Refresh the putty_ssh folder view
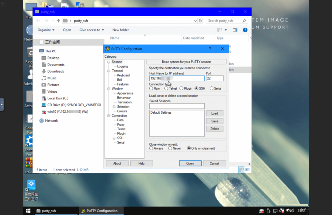 (x=200, y=21)
